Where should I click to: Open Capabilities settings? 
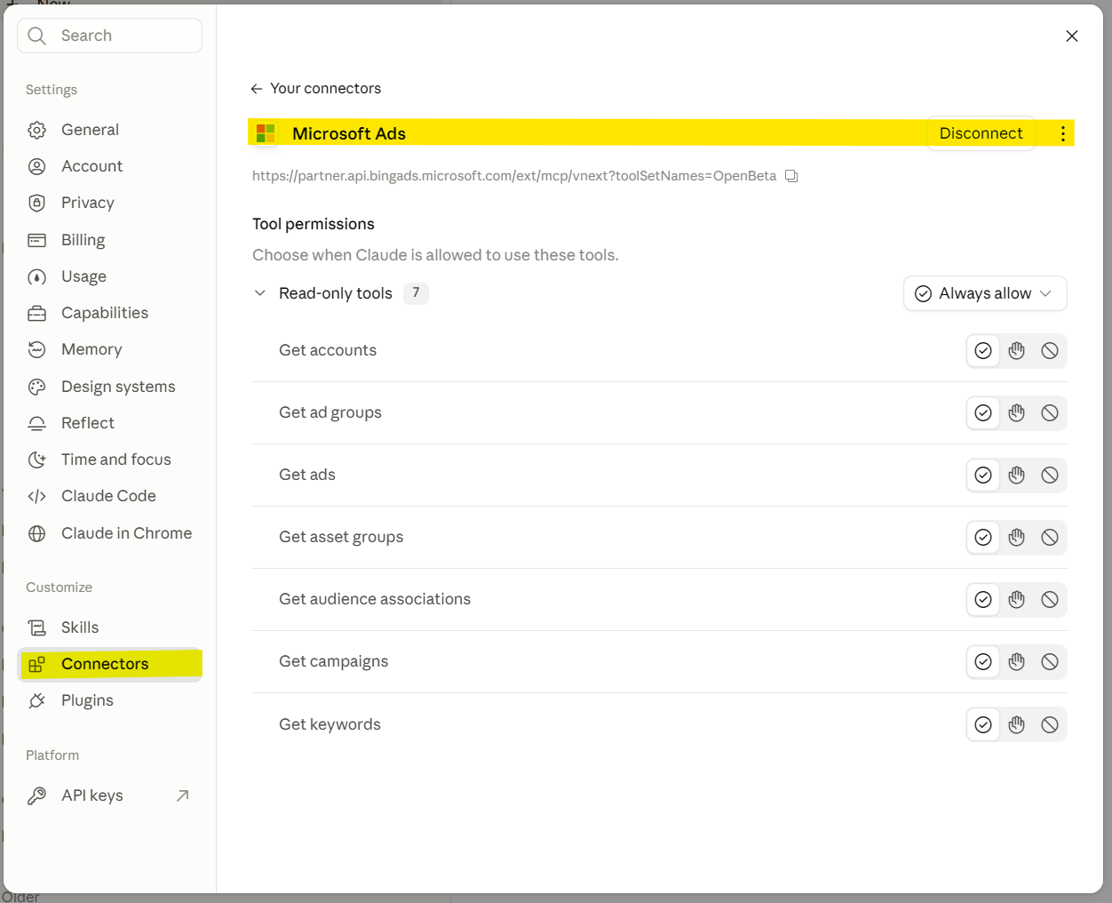pos(110,313)
